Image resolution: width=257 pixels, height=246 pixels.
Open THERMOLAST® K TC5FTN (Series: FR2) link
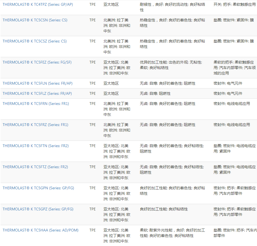[x=36, y=146]
